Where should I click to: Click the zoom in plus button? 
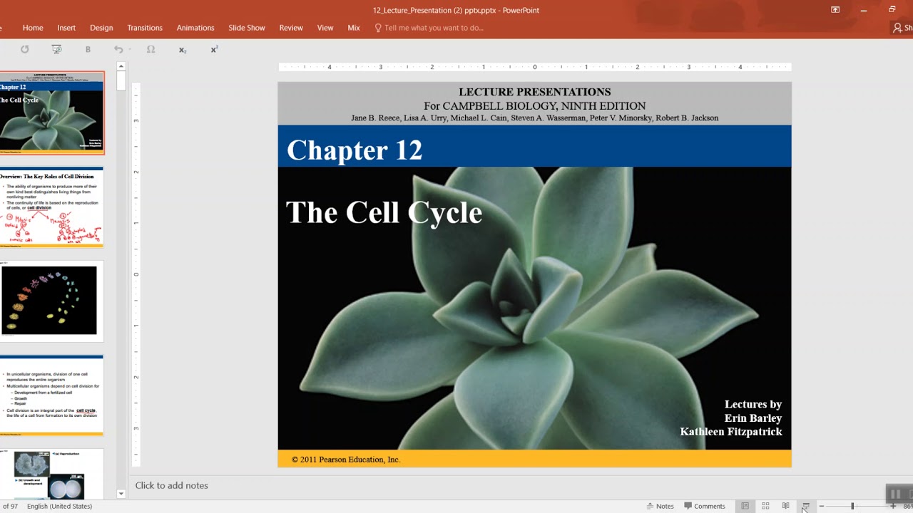[892, 506]
